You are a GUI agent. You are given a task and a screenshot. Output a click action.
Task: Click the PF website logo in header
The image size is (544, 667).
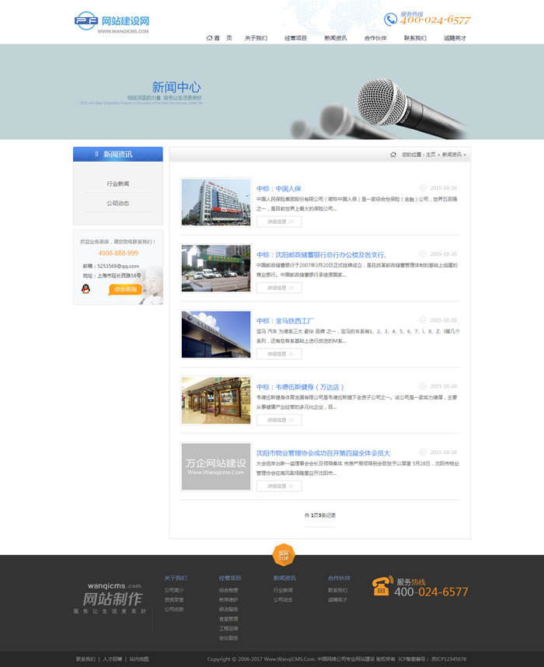click(x=112, y=22)
